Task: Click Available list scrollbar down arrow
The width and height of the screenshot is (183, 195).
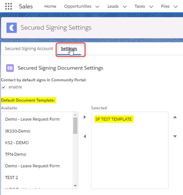Action: point(75,186)
